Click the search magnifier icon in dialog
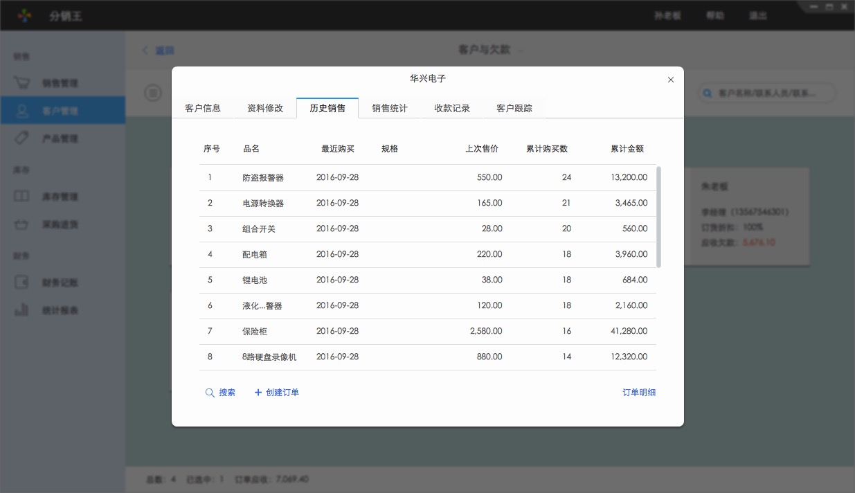The image size is (855, 493). tap(210, 393)
